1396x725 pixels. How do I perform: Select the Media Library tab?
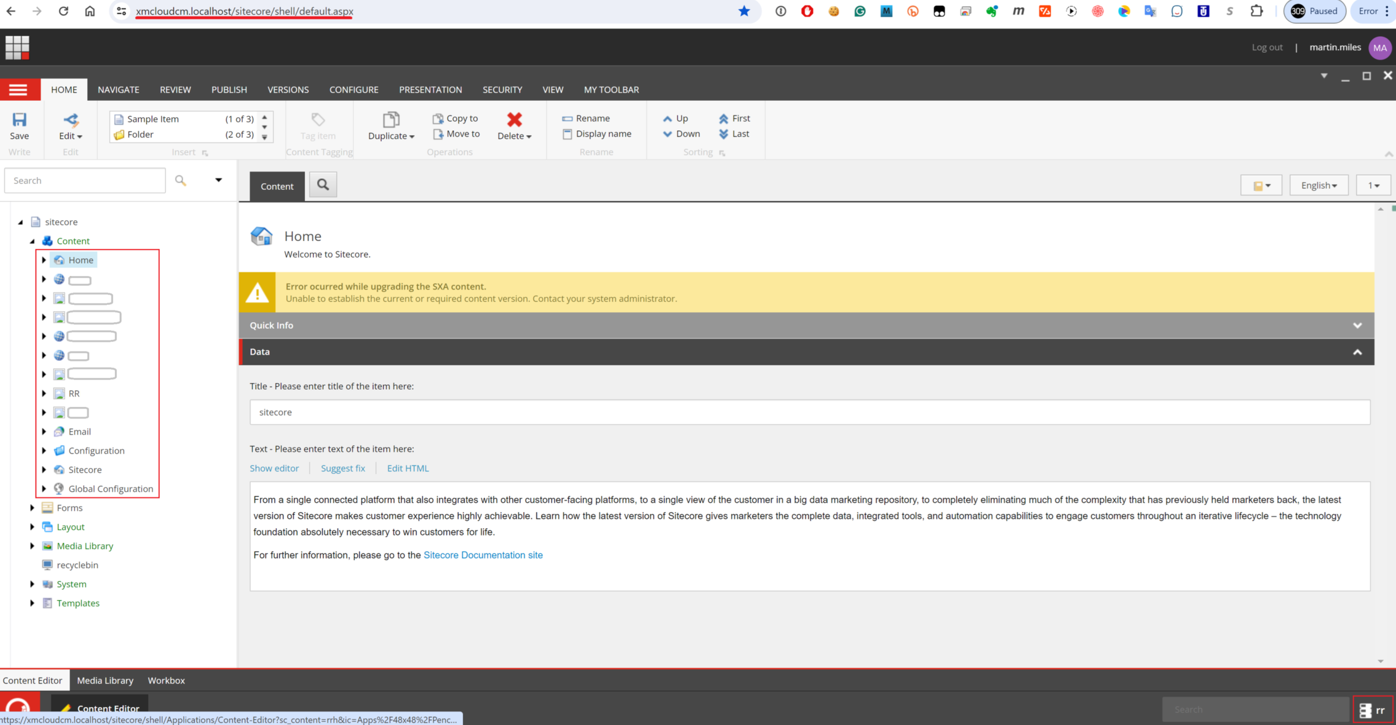pos(104,680)
